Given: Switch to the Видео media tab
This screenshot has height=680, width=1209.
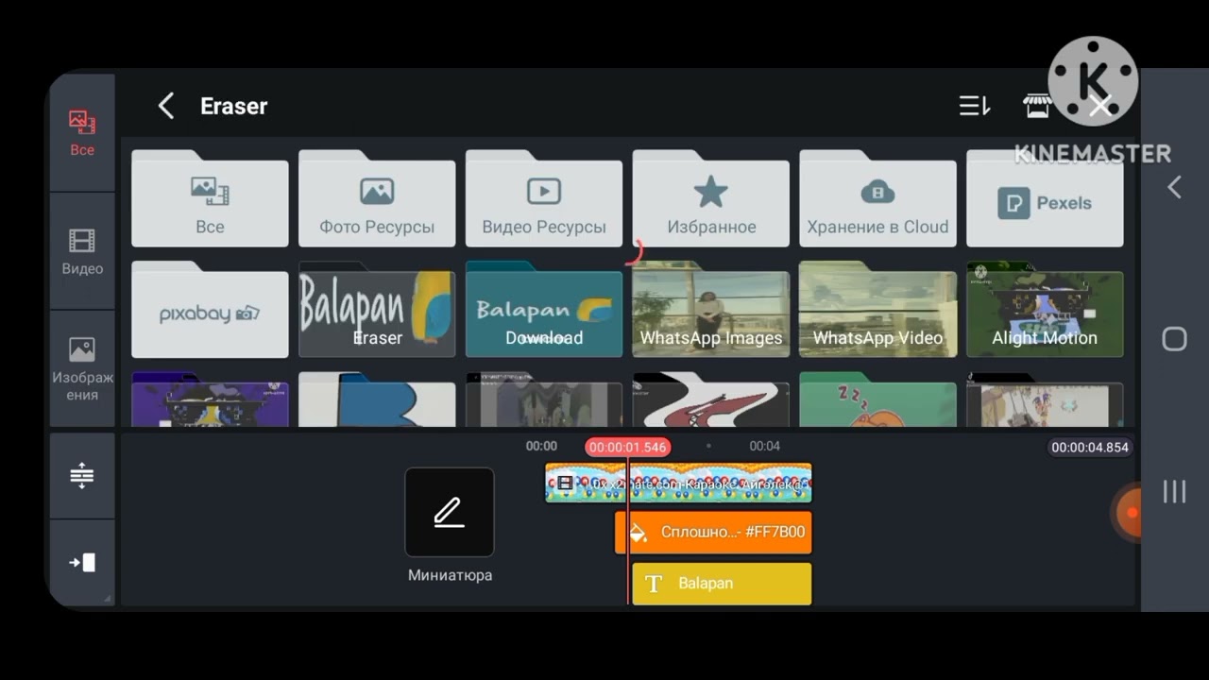Looking at the screenshot, I should (82, 251).
